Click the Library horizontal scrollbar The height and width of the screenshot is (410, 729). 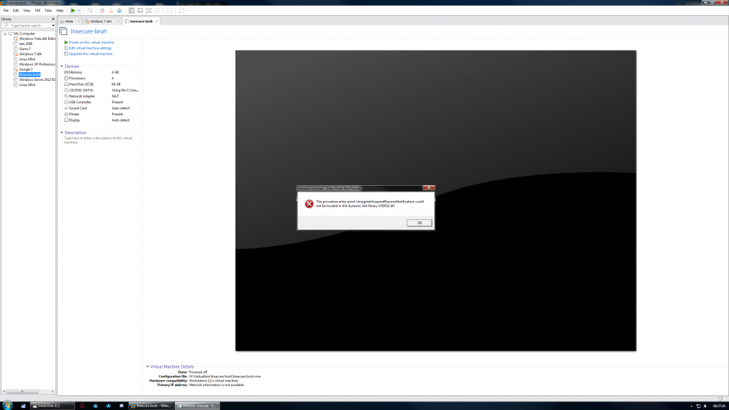coord(28,391)
